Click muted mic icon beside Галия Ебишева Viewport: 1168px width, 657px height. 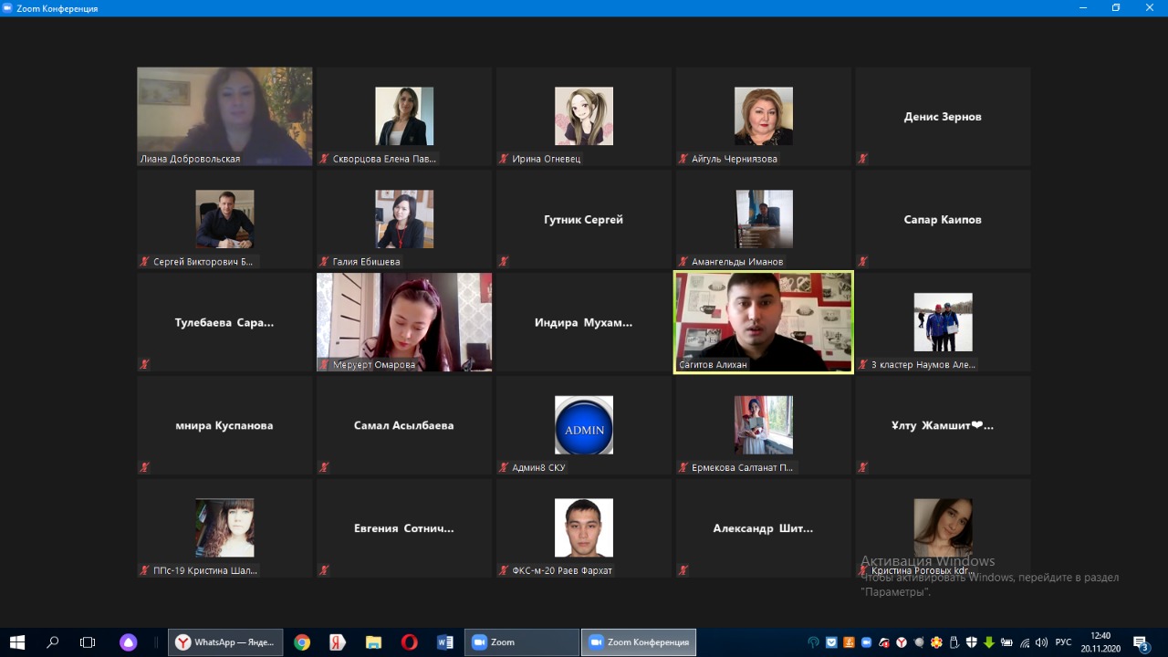click(x=324, y=262)
